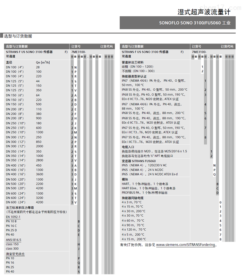
Task: Click the Qn value '900' for DN 200
Action: point(39,118)
